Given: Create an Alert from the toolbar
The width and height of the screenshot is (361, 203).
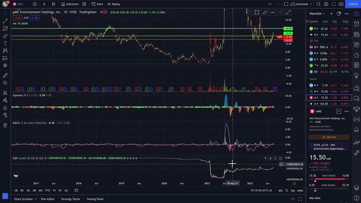Looking at the screenshot, I should coord(97,4).
